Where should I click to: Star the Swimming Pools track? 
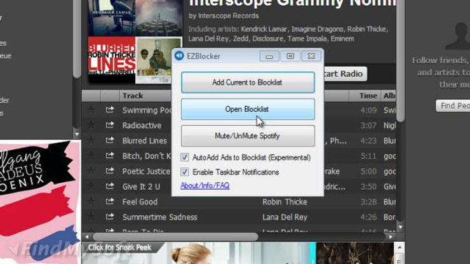[x=91, y=110]
